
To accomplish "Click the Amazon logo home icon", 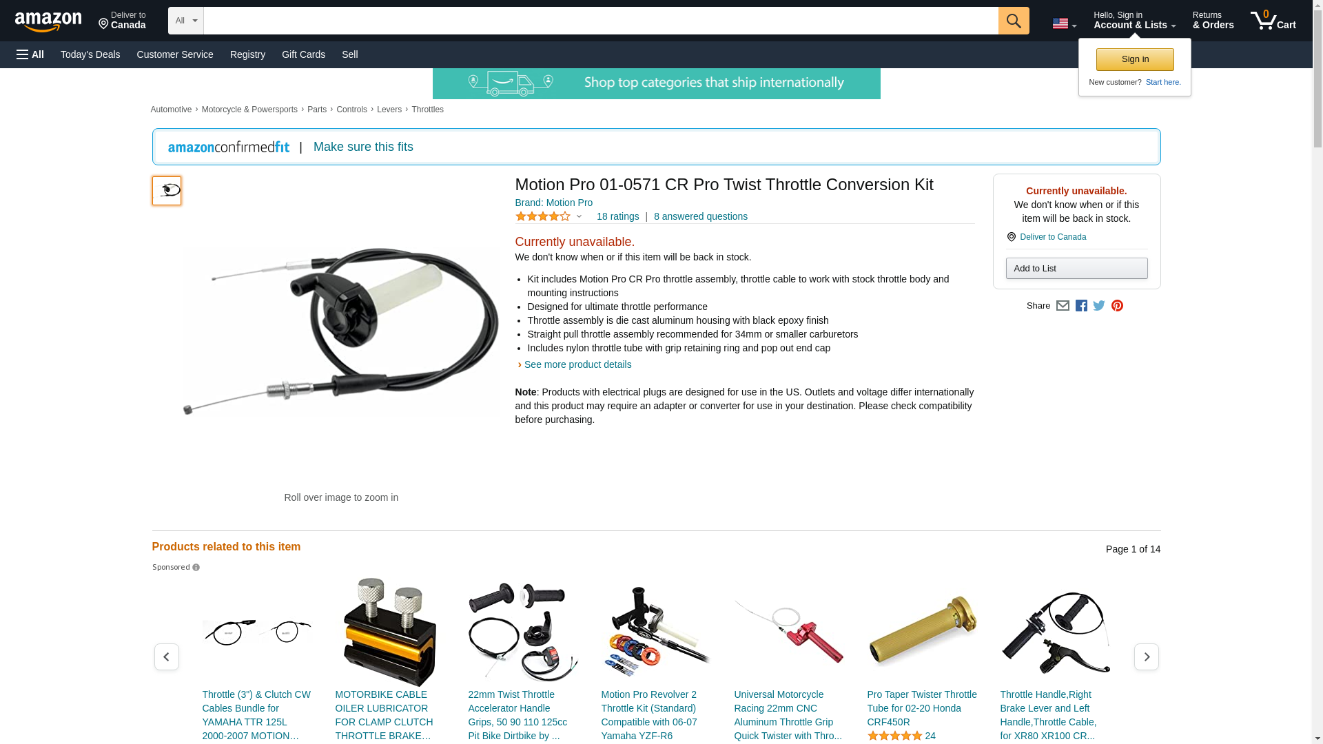I will [x=48, y=22].
